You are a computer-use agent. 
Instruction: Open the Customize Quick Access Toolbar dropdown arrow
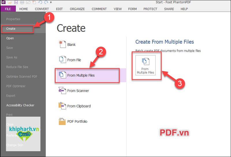(x=51, y=2)
